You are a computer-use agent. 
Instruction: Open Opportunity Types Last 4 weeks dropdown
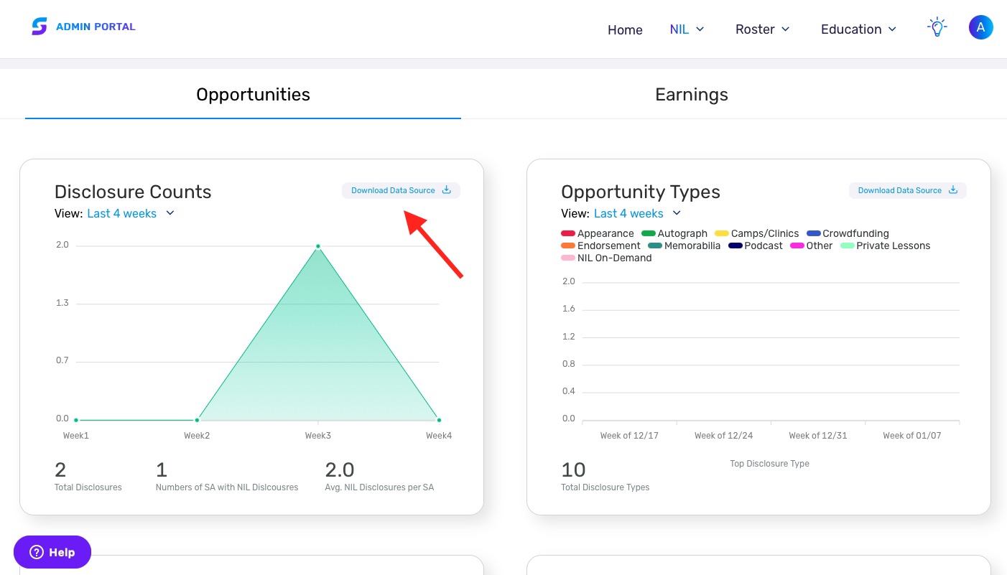637,213
